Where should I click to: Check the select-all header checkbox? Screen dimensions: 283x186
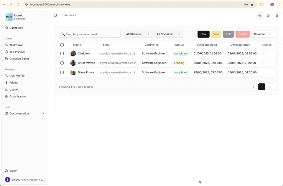62,45
